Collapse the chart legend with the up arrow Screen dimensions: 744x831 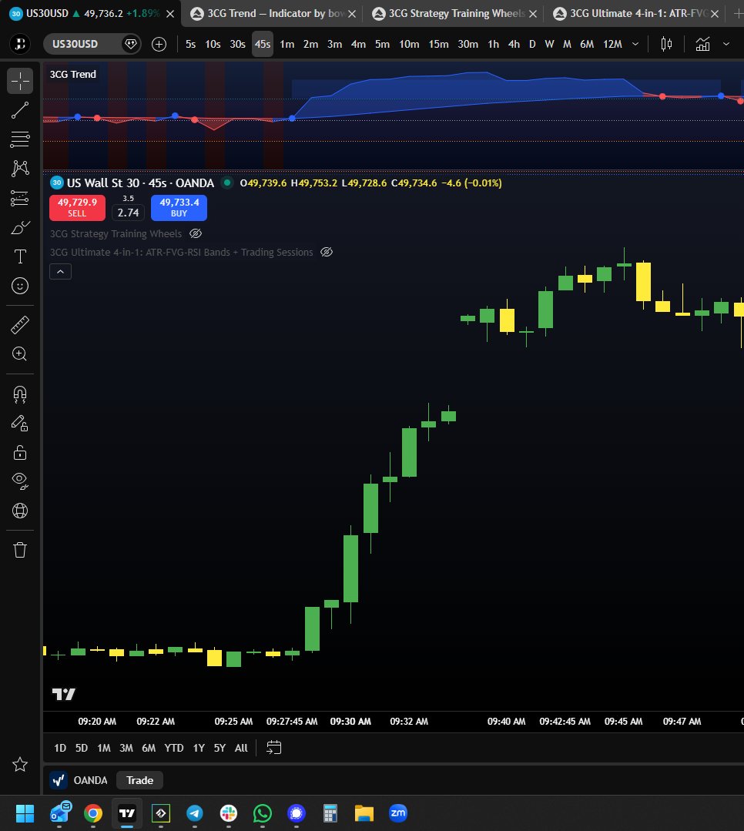[x=60, y=271]
